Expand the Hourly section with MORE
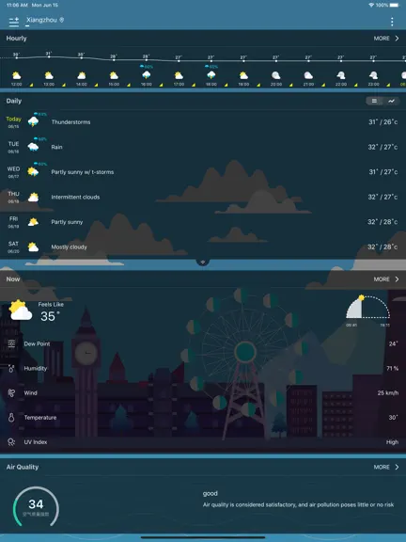 [x=386, y=39]
